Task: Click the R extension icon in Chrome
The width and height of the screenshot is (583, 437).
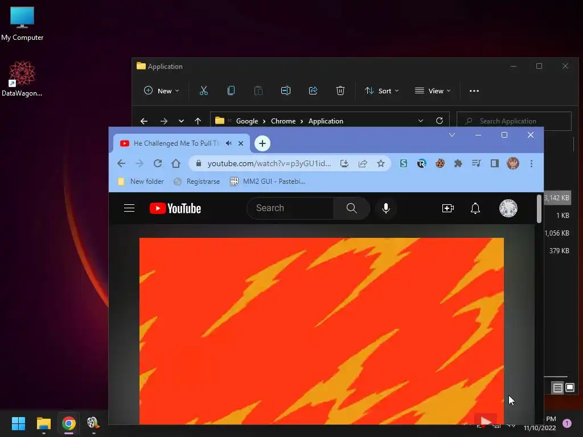Action: (422, 163)
